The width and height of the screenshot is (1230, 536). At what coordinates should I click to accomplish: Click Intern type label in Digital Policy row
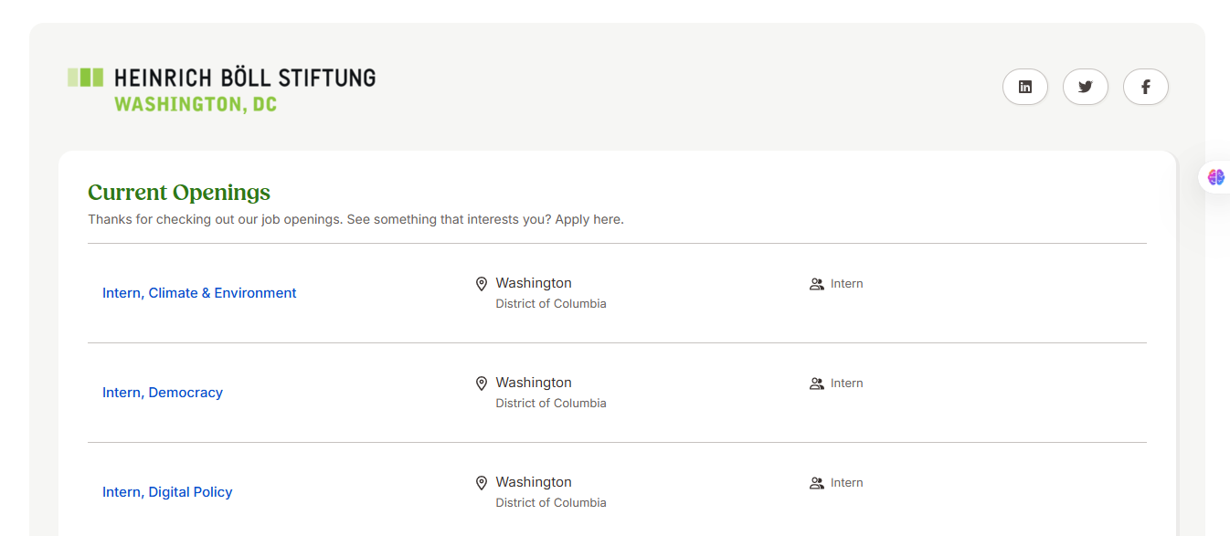pyautogui.click(x=846, y=483)
